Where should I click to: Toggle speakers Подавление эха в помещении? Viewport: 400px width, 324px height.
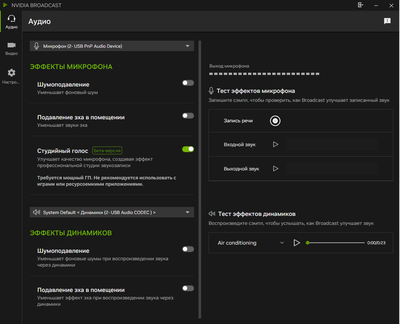(188, 288)
